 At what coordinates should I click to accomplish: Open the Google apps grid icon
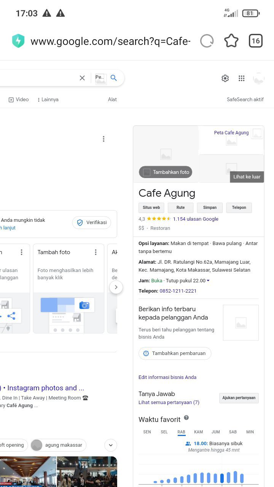tap(241, 78)
